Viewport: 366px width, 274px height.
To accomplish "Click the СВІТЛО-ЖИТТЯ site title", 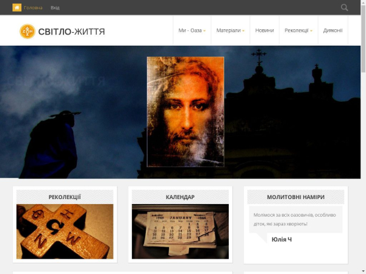I will pos(71,32).
